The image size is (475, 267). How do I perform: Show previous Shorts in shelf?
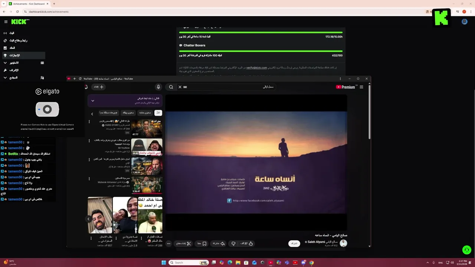[88, 219]
